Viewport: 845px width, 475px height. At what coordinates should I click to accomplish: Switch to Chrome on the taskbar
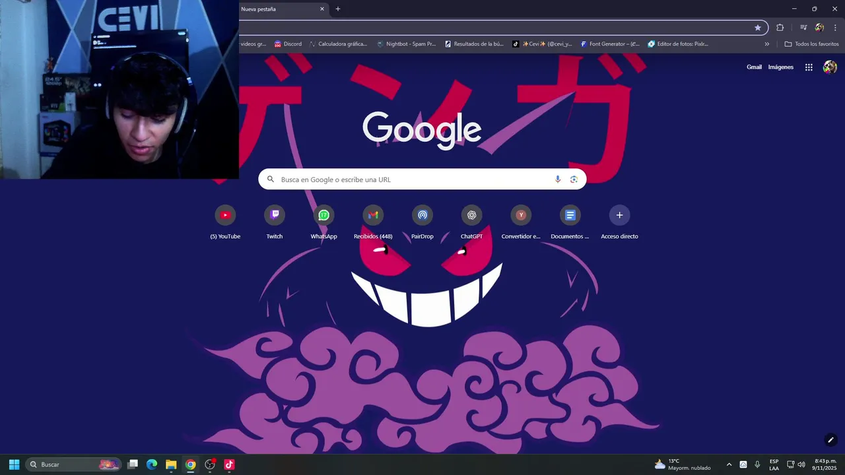coord(190,464)
